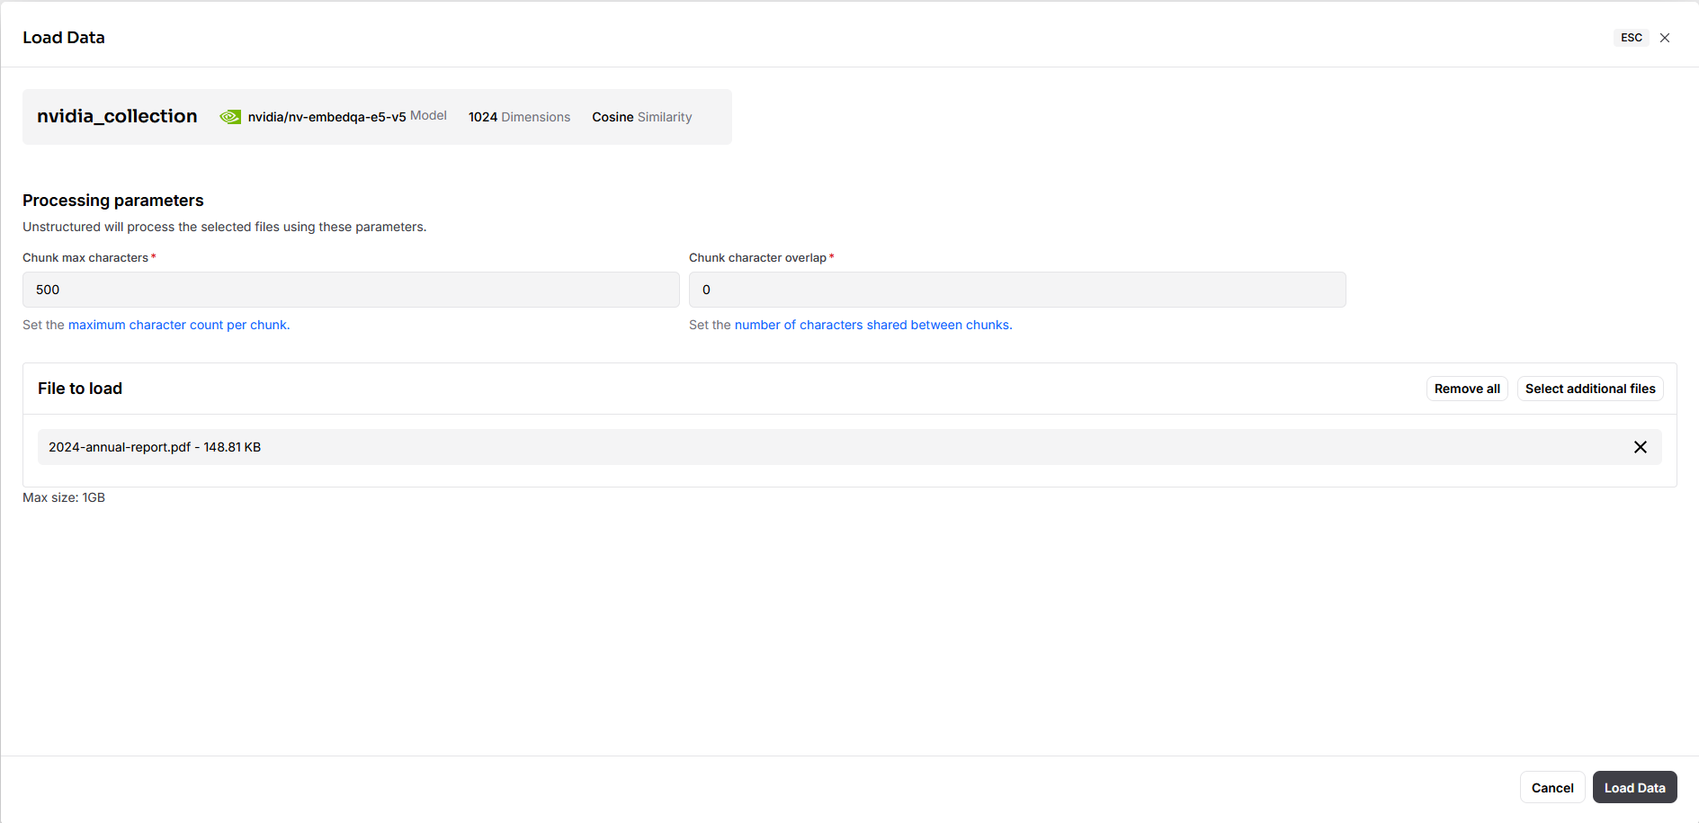Click the Remove all button
This screenshot has width=1699, height=823.
(x=1467, y=389)
